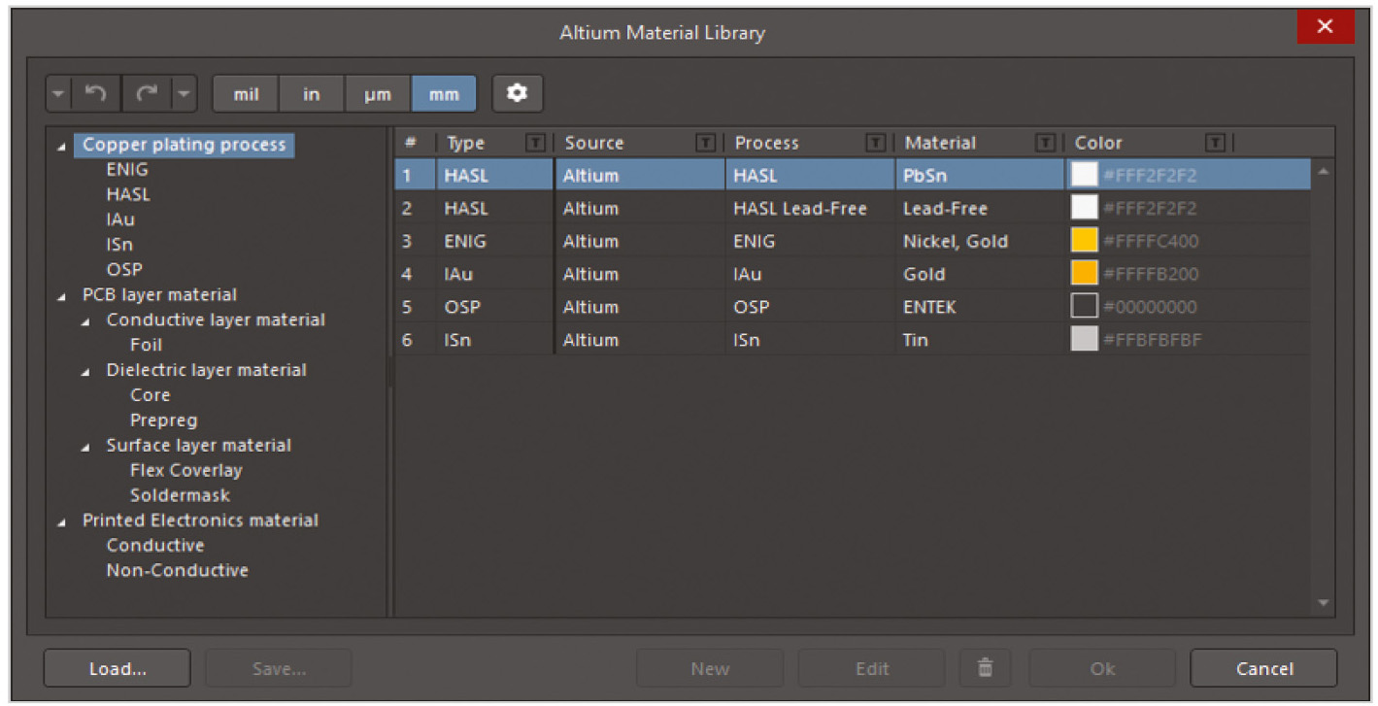Image resolution: width=1378 pixels, height=706 pixels.
Task: Open the settings gear icon
Action: coord(518,94)
